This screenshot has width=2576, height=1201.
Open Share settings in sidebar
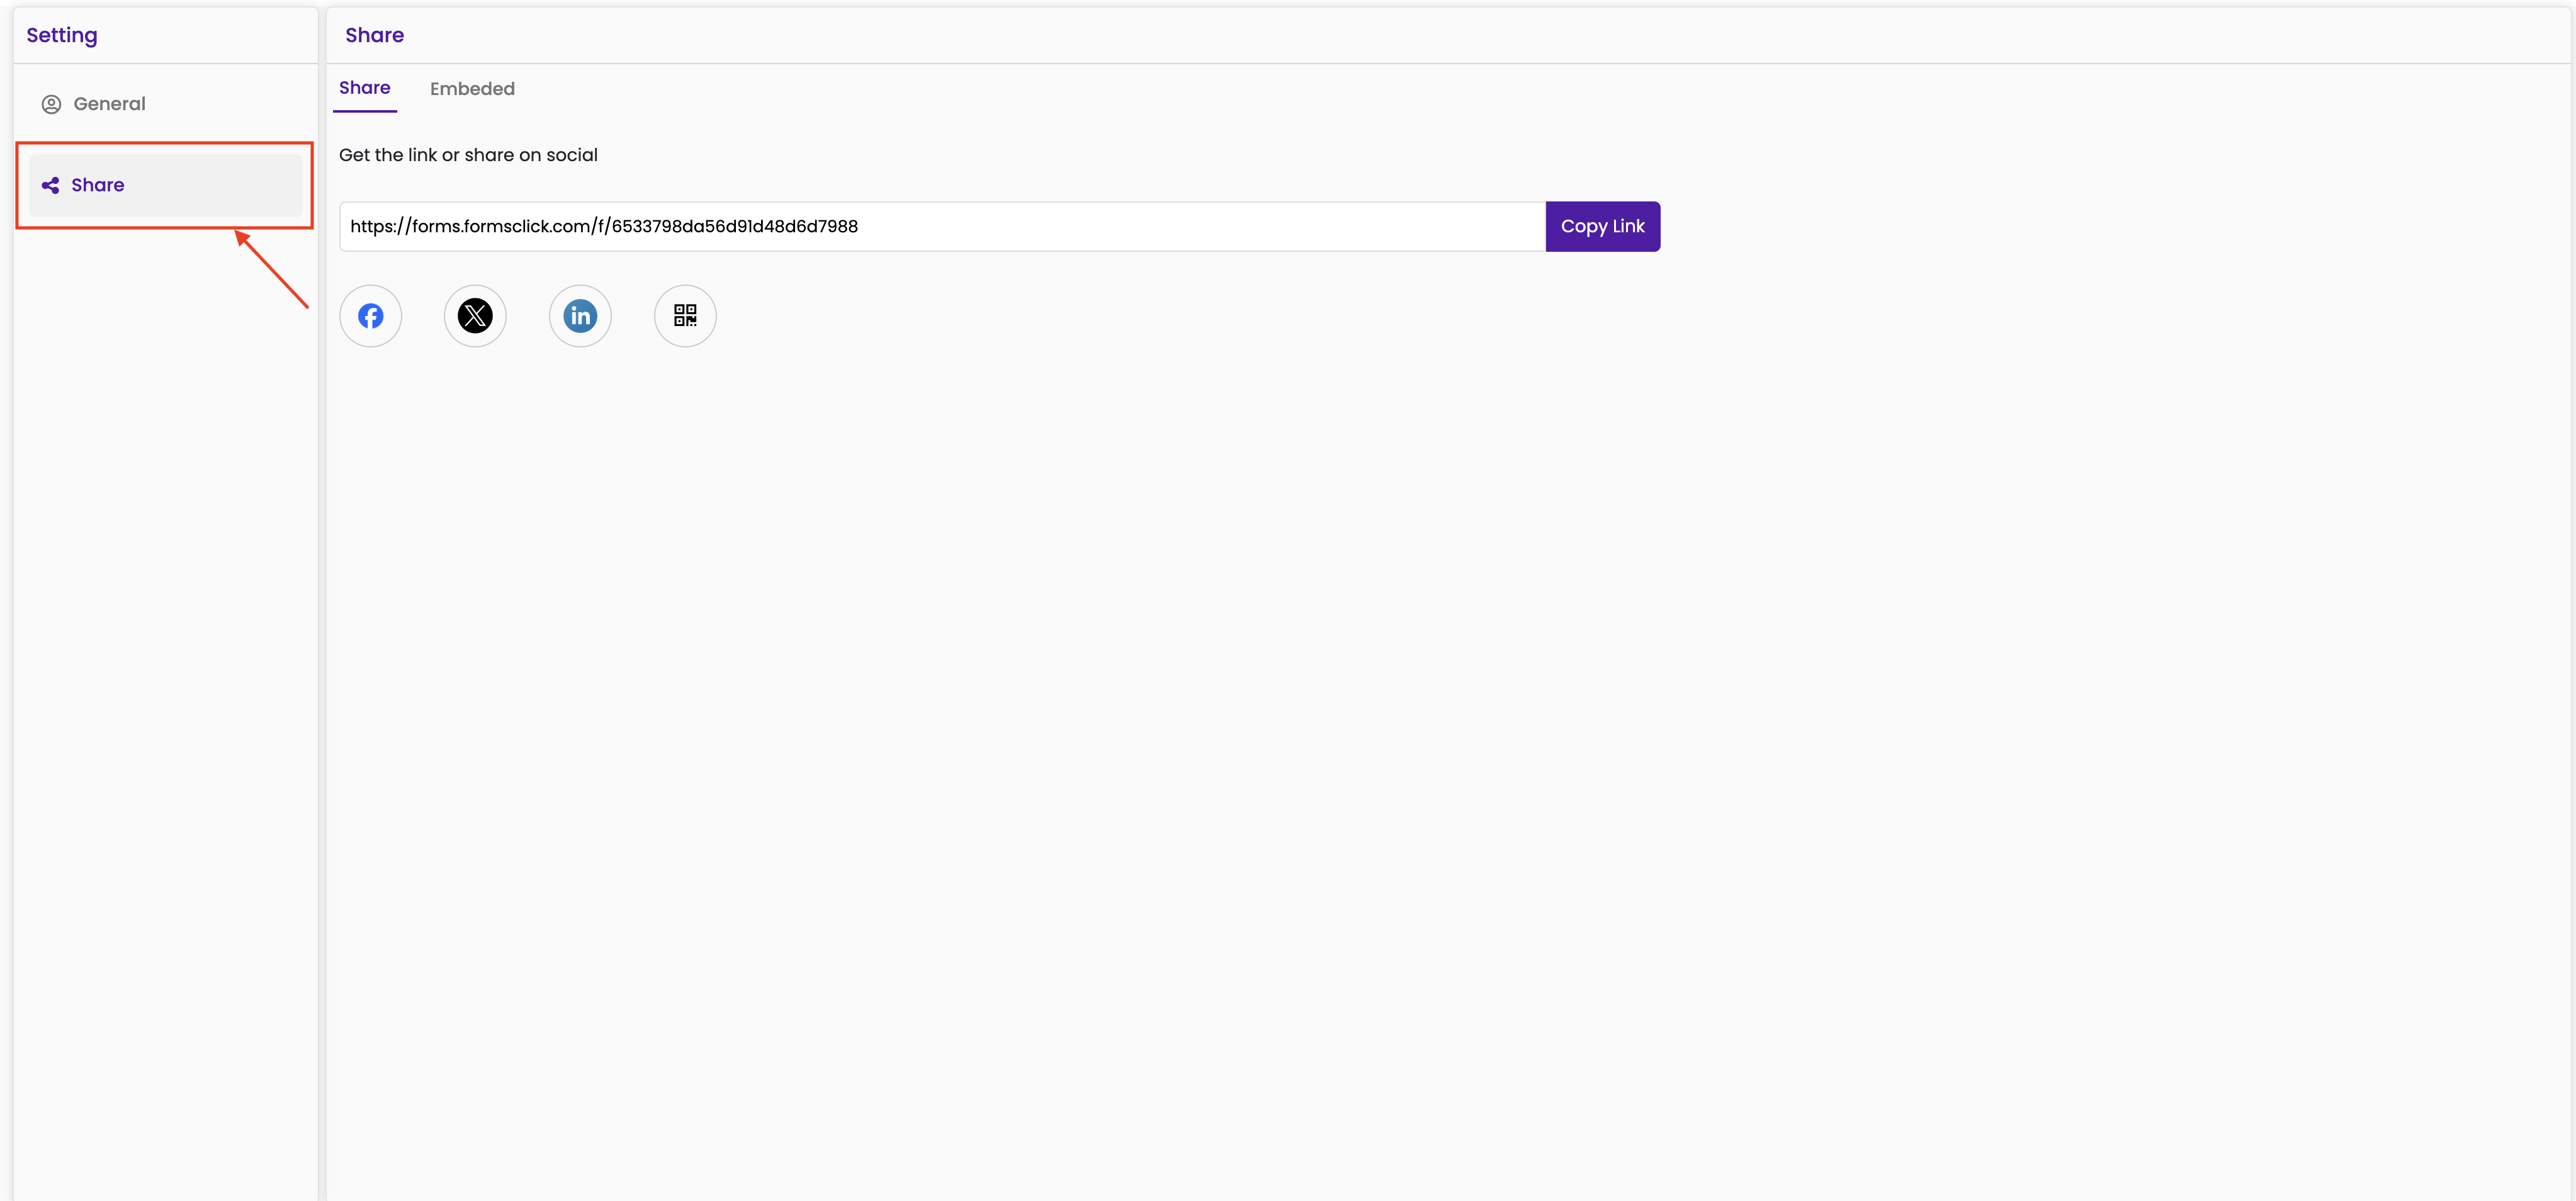pos(165,185)
